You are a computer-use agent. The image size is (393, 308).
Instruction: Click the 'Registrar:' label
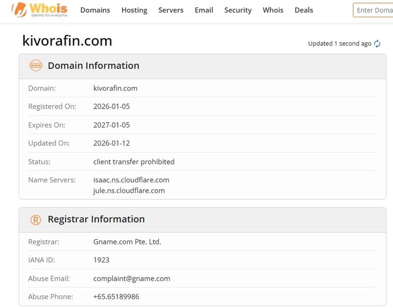point(44,242)
